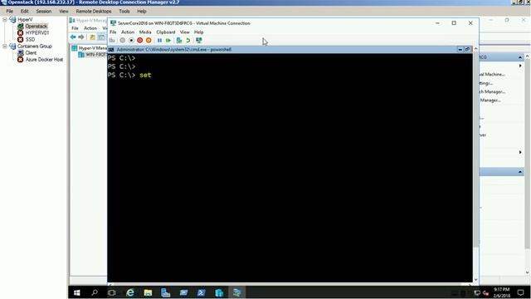Collapse the top Actions pane section
The image size is (531, 299).
tap(520, 57)
